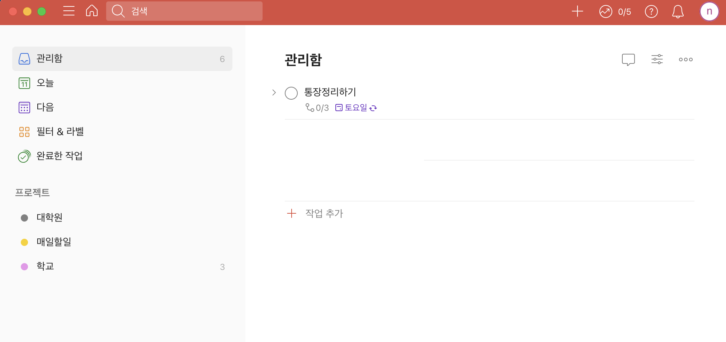Open the 다음 upcoming view
The image size is (726, 342).
tap(122, 108)
